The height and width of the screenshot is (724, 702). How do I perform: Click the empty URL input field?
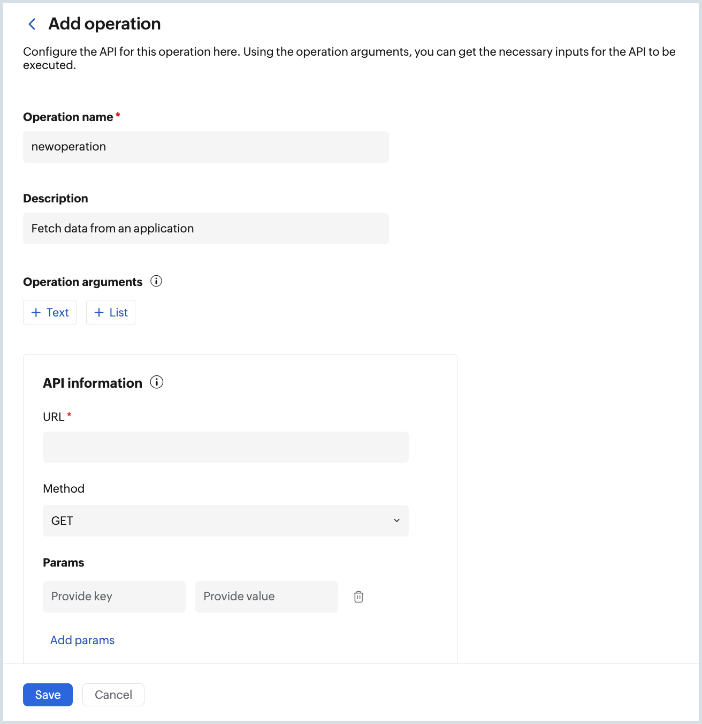pyautogui.click(x=225, y=447)
